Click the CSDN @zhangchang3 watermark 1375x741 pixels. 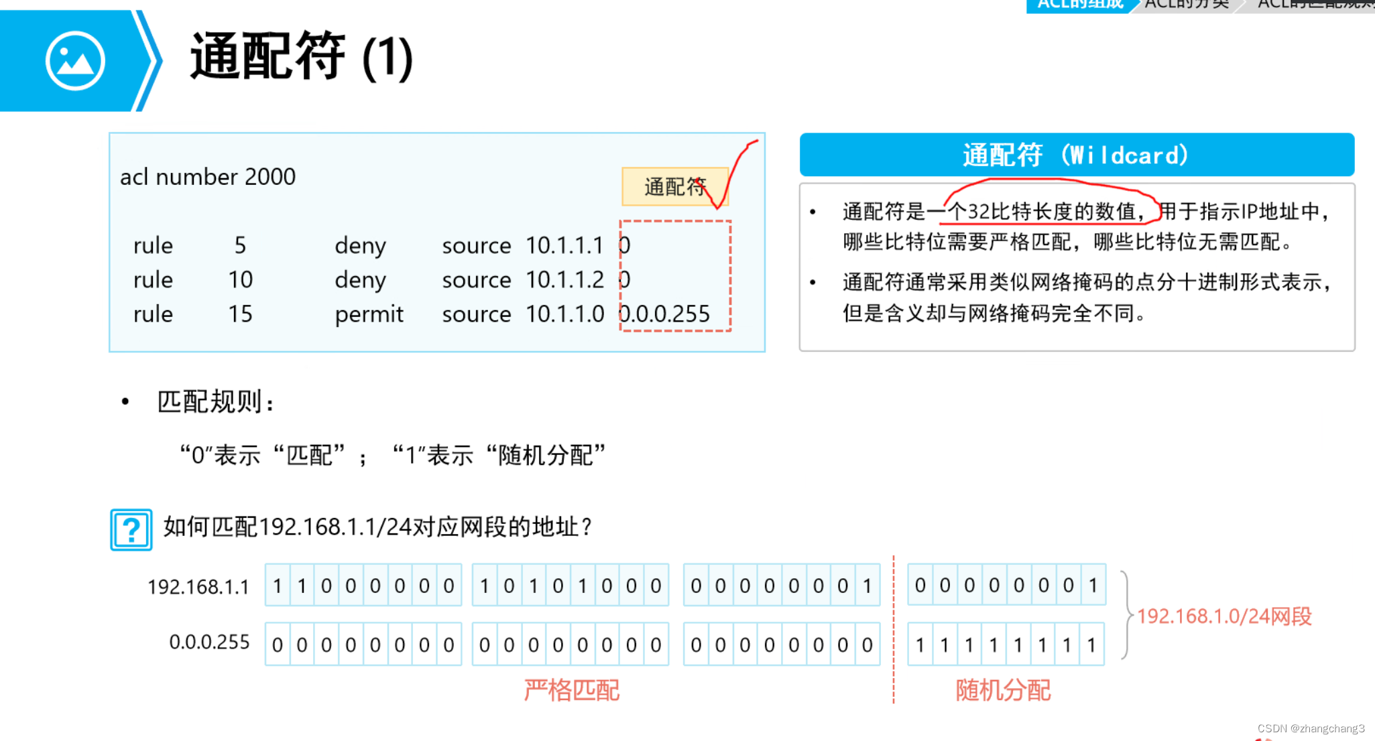(x=1311, y=728)
